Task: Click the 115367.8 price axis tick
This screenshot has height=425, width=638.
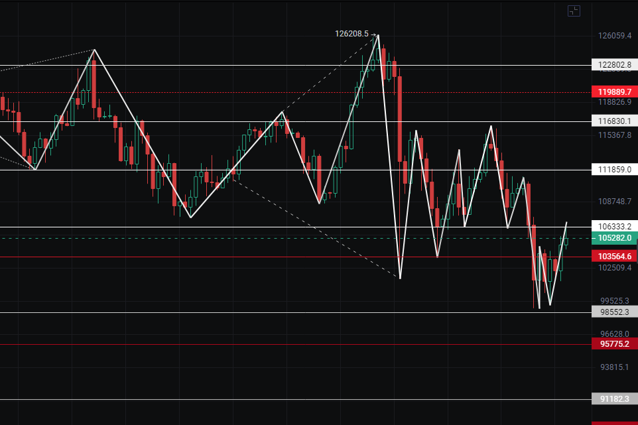Action: 613,135
